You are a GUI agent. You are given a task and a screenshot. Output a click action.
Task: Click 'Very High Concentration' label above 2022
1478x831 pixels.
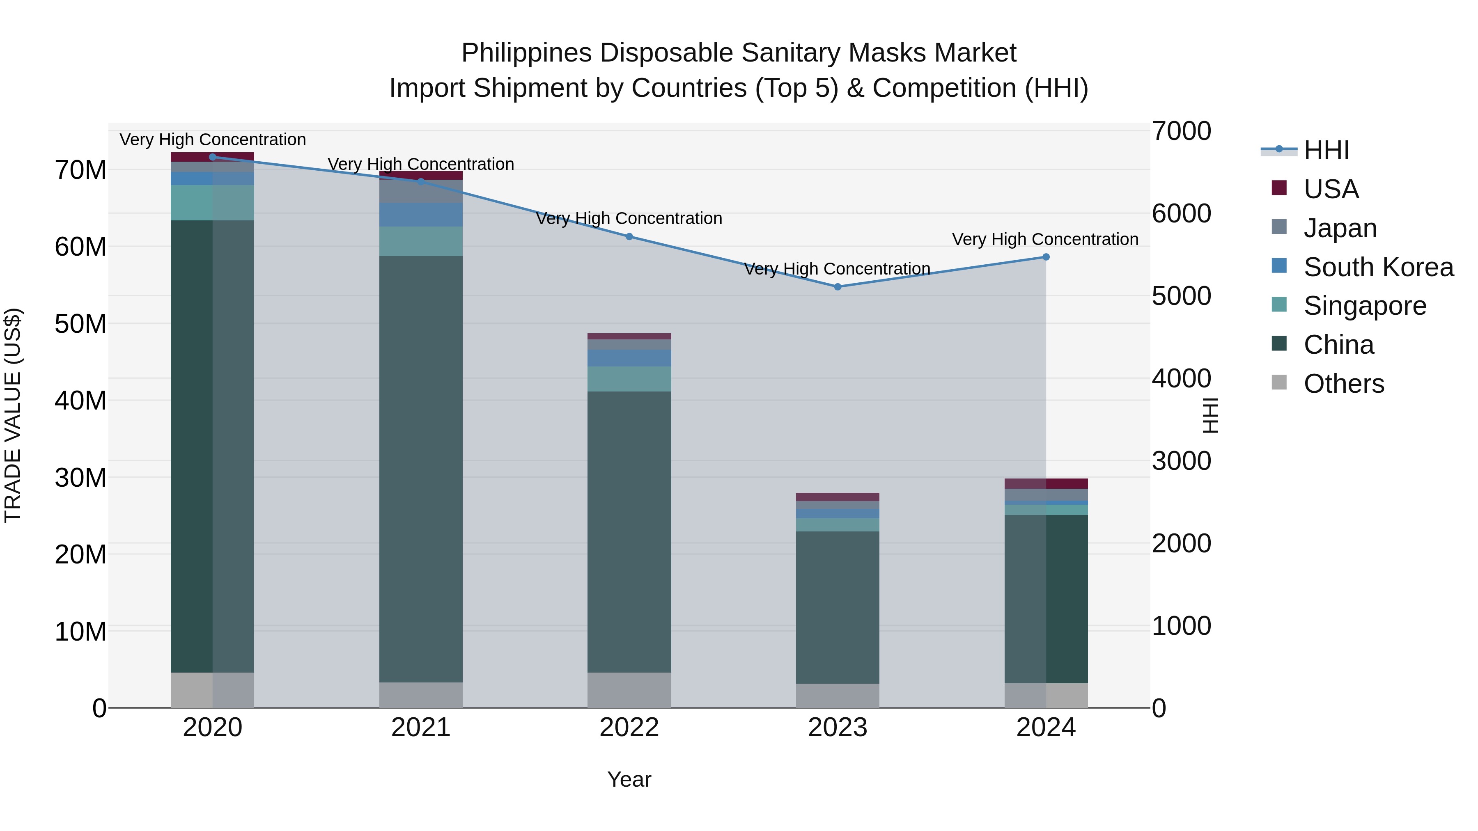[629, 218]
